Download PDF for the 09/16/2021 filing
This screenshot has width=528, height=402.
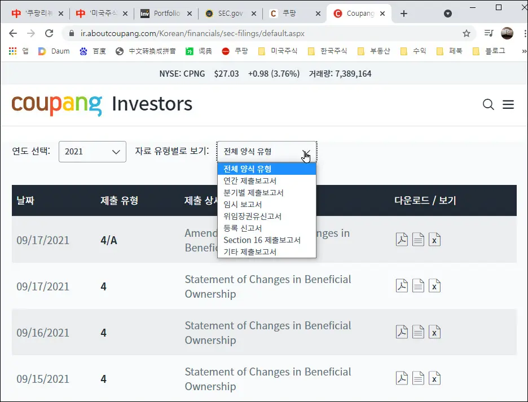click(x=402, y=332)
